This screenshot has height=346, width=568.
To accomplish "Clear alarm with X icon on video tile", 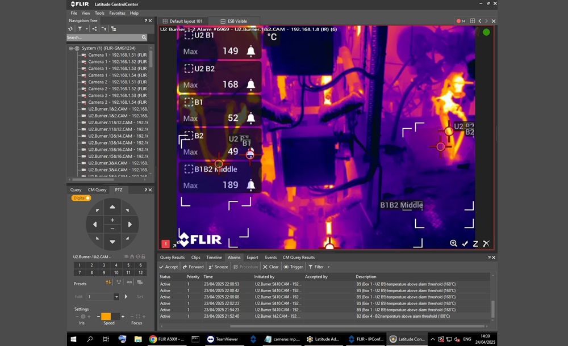I will (486, 243).
